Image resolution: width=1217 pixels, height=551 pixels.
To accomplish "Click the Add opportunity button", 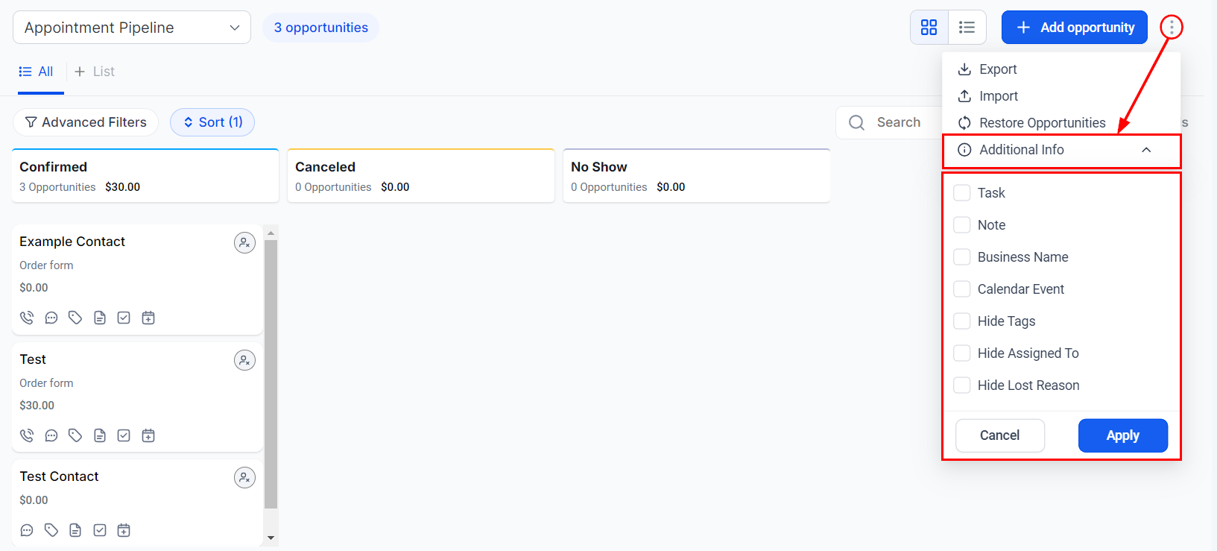I will coord(1074,28).
